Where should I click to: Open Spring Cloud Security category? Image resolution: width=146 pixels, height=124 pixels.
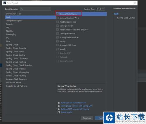30,48
